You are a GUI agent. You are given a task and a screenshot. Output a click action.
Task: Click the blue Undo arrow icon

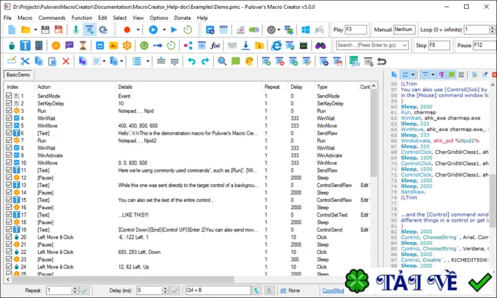click(191, 61)
